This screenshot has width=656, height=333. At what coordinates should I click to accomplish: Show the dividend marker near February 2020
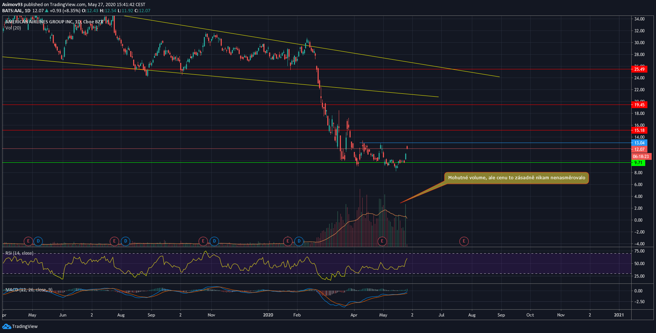click(299, 241)
